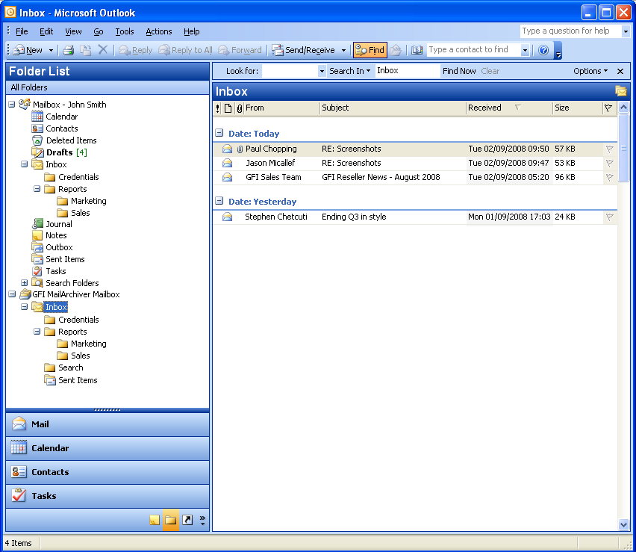Open the Tools menu

[125, 31]
